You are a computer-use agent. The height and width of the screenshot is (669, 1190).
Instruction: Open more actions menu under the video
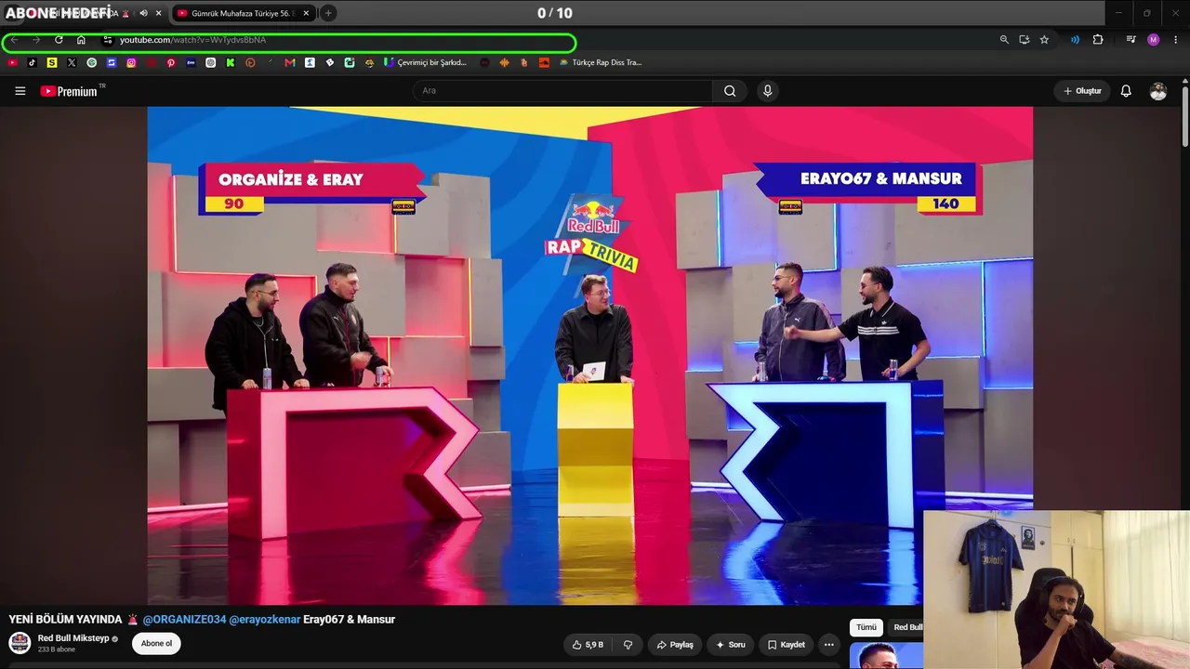(x=829, y=645)
